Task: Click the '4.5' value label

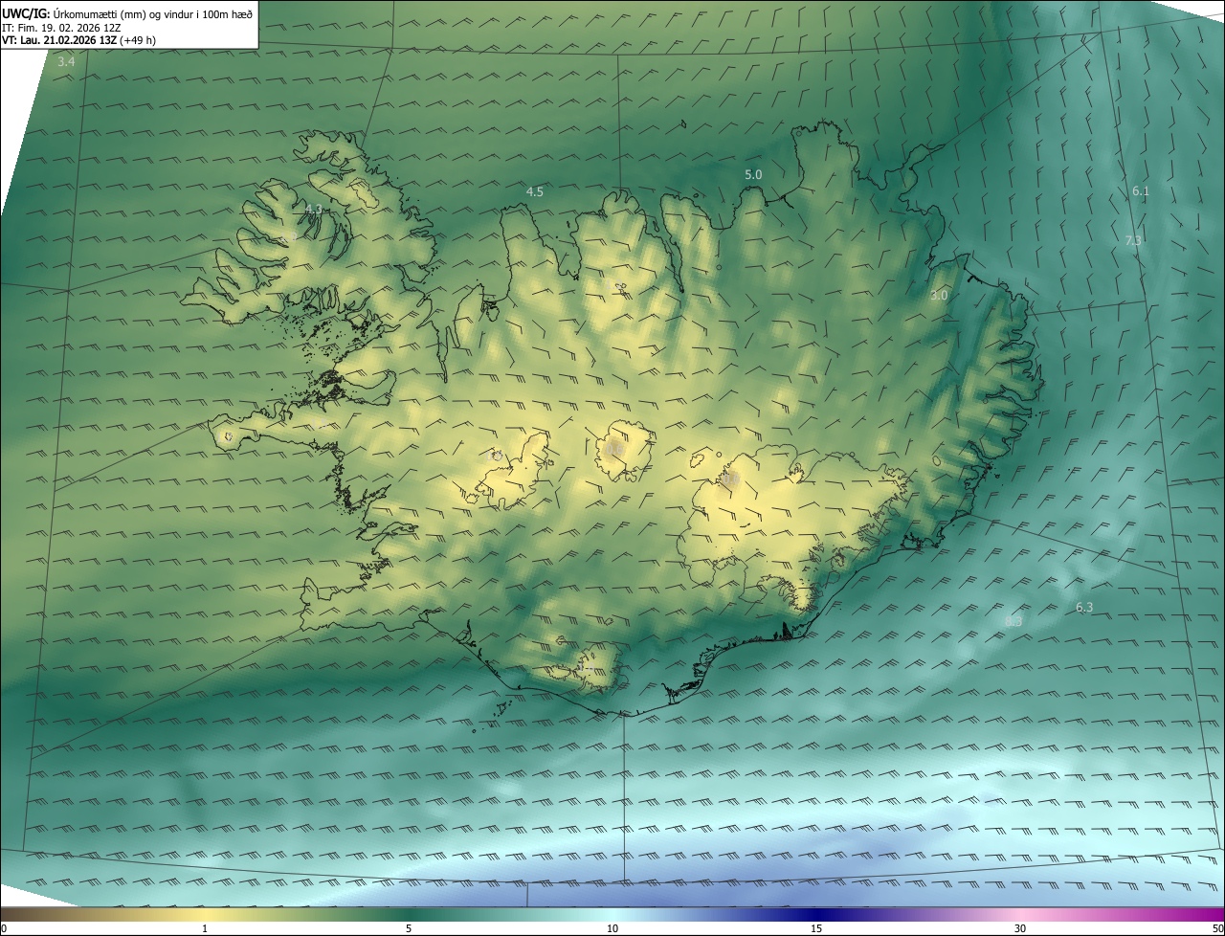Action: coord(535,192)
